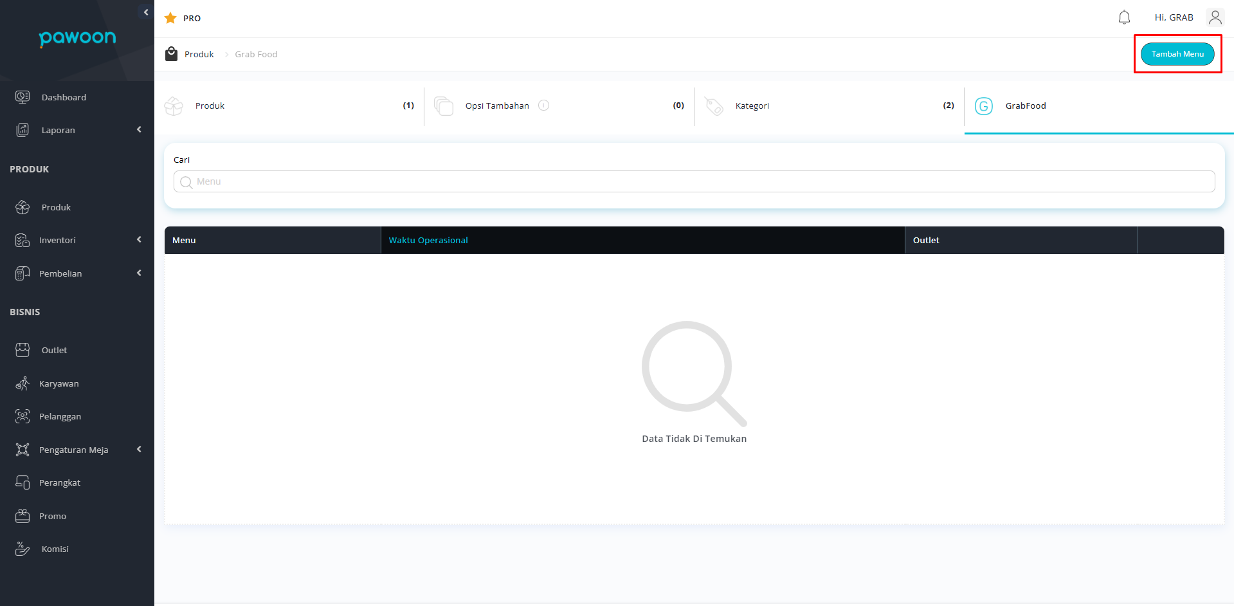Switch to the Kategori tab
The width and height of the screenshot is (1234, 606).
pyautogui.click(x=829, y=106)
